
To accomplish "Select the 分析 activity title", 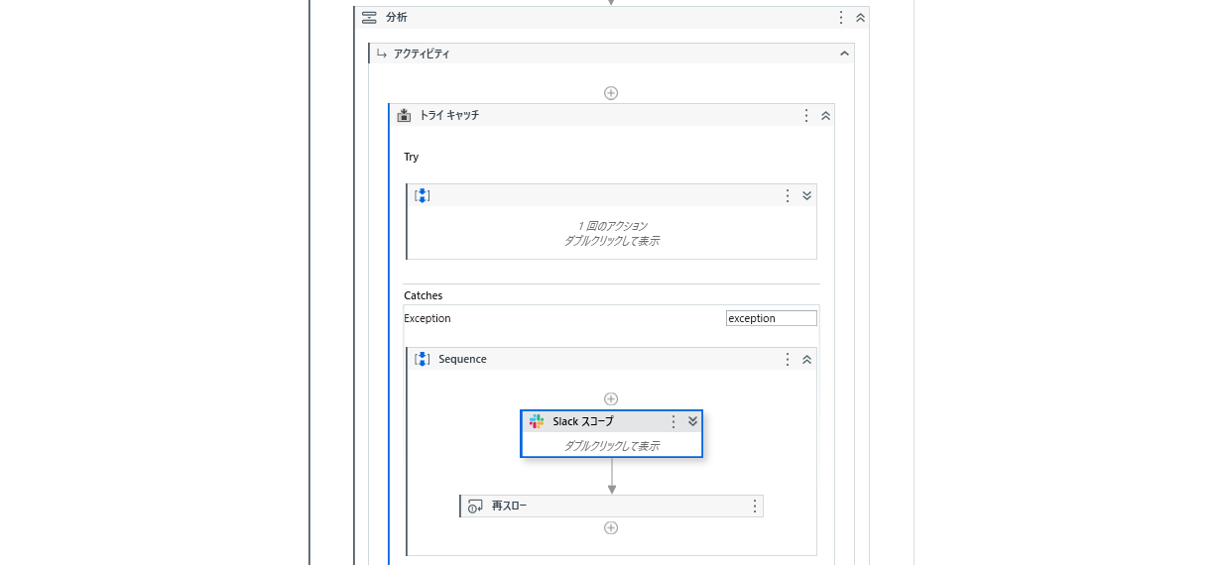I will 397,17.
